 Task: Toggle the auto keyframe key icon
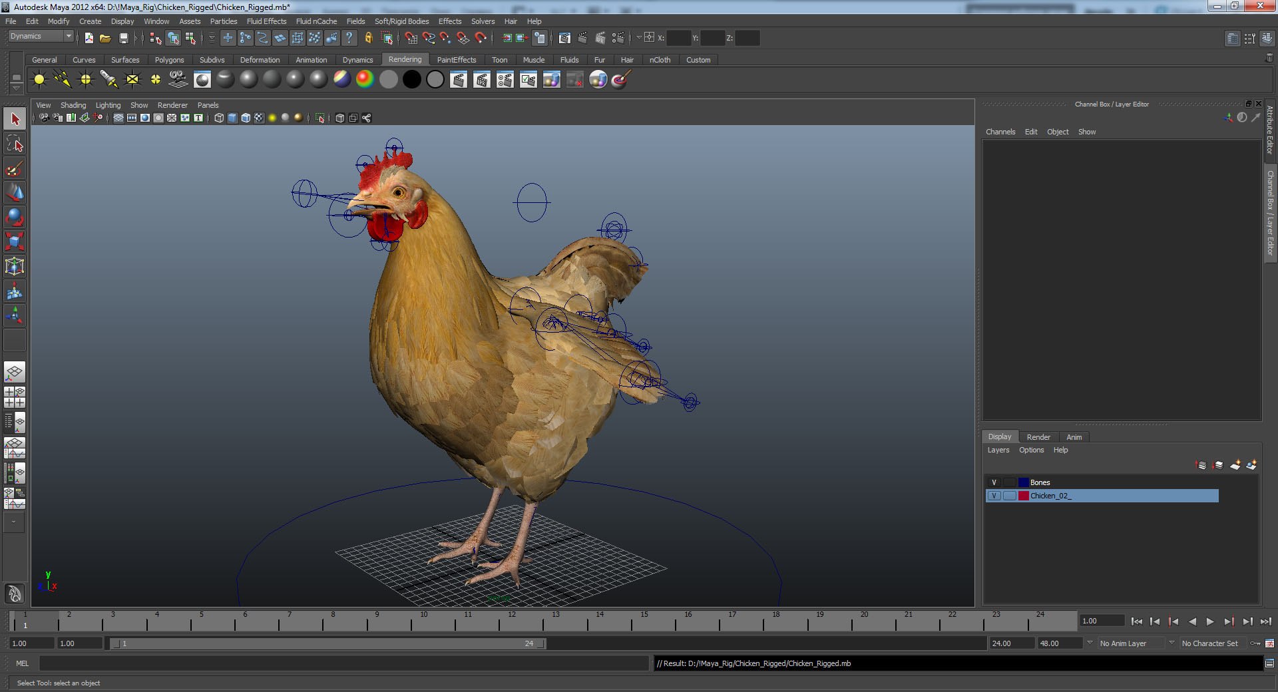[x=1255, y=643]
